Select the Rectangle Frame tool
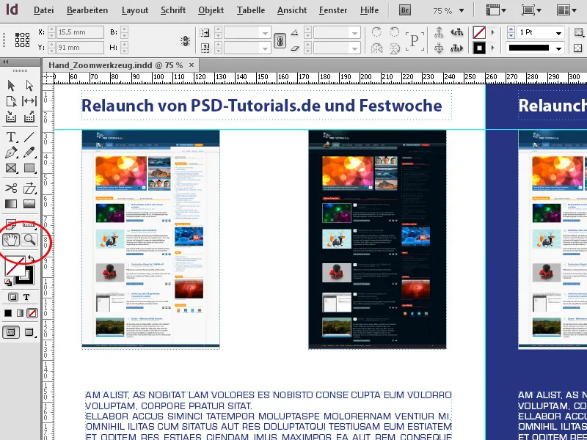 [11, 169]
